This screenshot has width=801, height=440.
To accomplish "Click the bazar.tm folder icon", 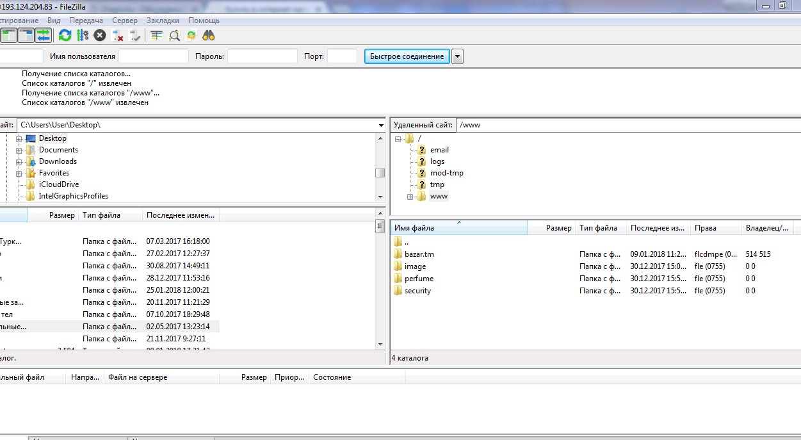I will point(398,254).
